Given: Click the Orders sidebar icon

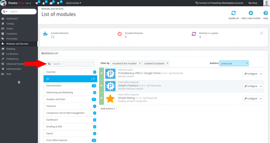Looking at the screenshot, I should (x=3, y=29).
